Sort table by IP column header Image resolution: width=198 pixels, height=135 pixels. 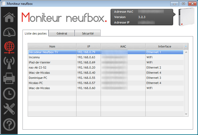(88, 46)
